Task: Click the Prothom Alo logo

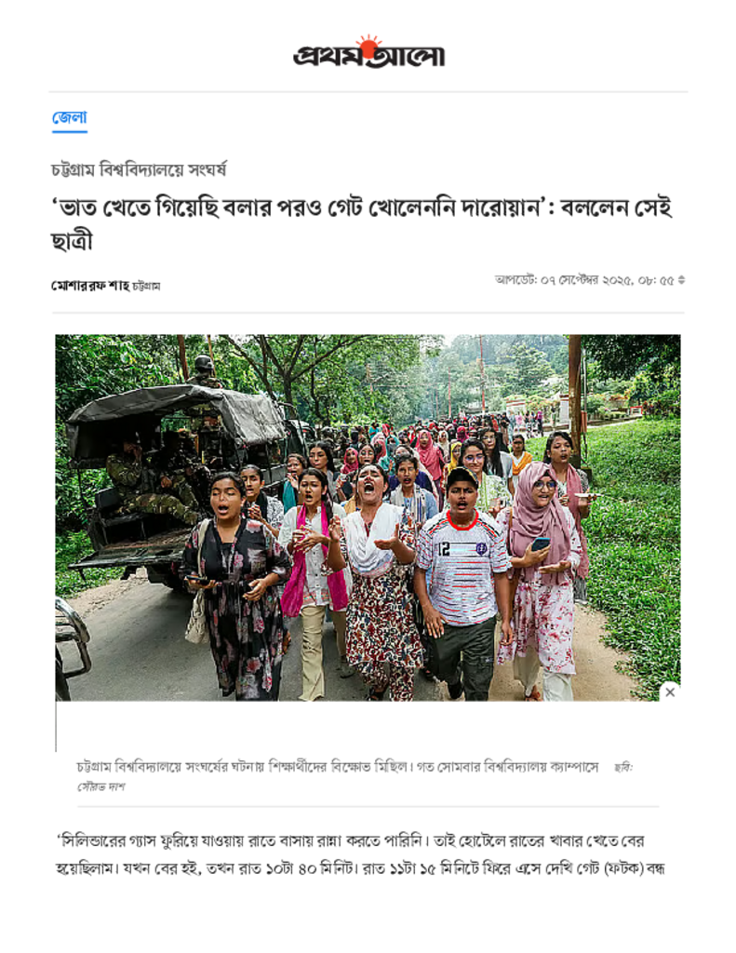Action: [368, 52]
